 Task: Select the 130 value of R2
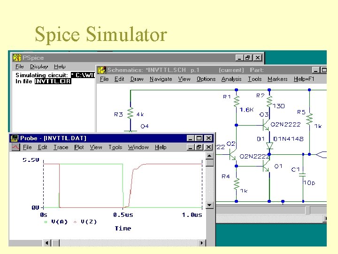(279, 106)
